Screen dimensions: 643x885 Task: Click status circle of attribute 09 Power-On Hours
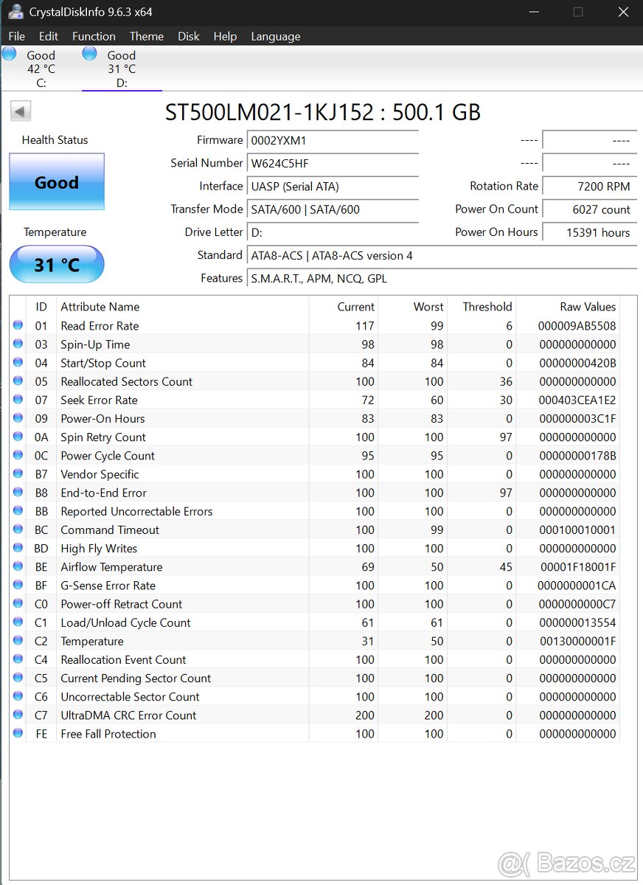point(18,417)
